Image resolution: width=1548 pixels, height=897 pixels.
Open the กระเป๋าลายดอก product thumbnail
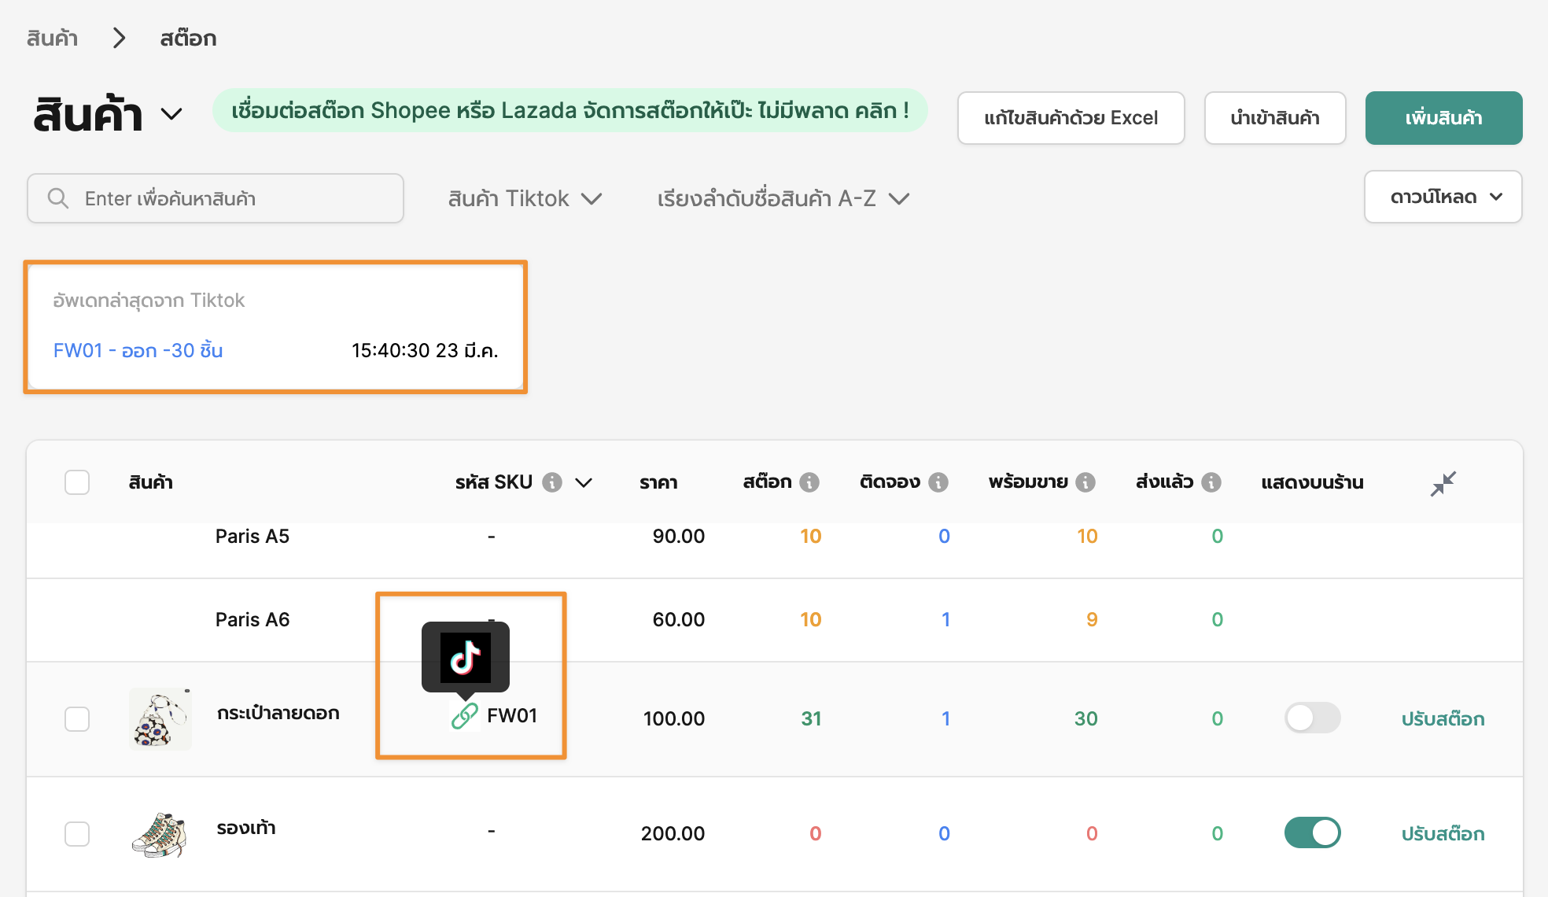click(160, 718)
